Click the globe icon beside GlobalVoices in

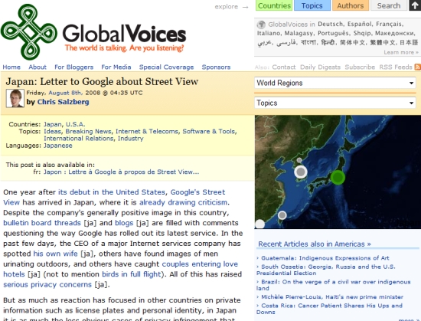(x=261, y=25)
